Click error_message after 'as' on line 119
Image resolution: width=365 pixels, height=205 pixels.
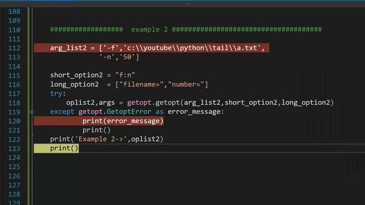click(x=194, y=112)
